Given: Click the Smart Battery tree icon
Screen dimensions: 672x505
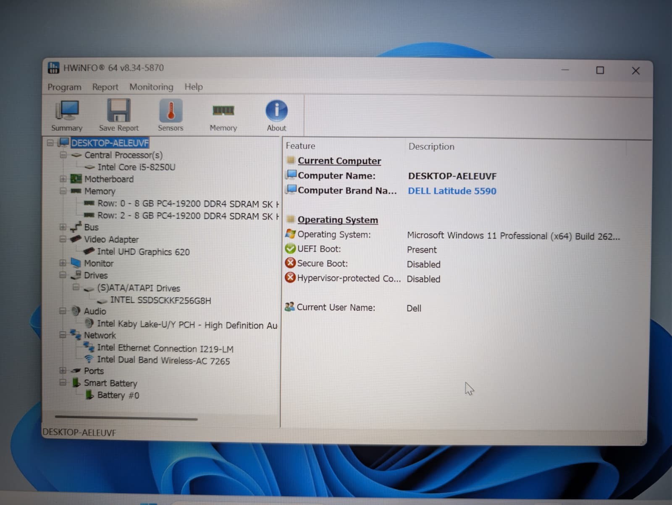Looking at the screenshot, I should tap(76, 383).
